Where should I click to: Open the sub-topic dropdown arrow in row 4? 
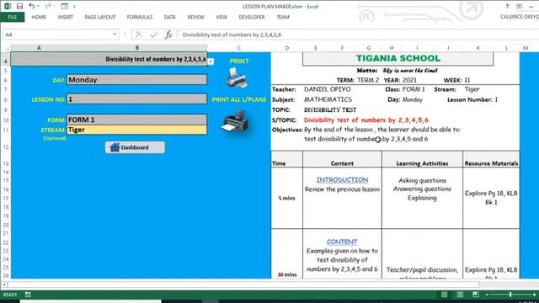[x=211, y=61]
